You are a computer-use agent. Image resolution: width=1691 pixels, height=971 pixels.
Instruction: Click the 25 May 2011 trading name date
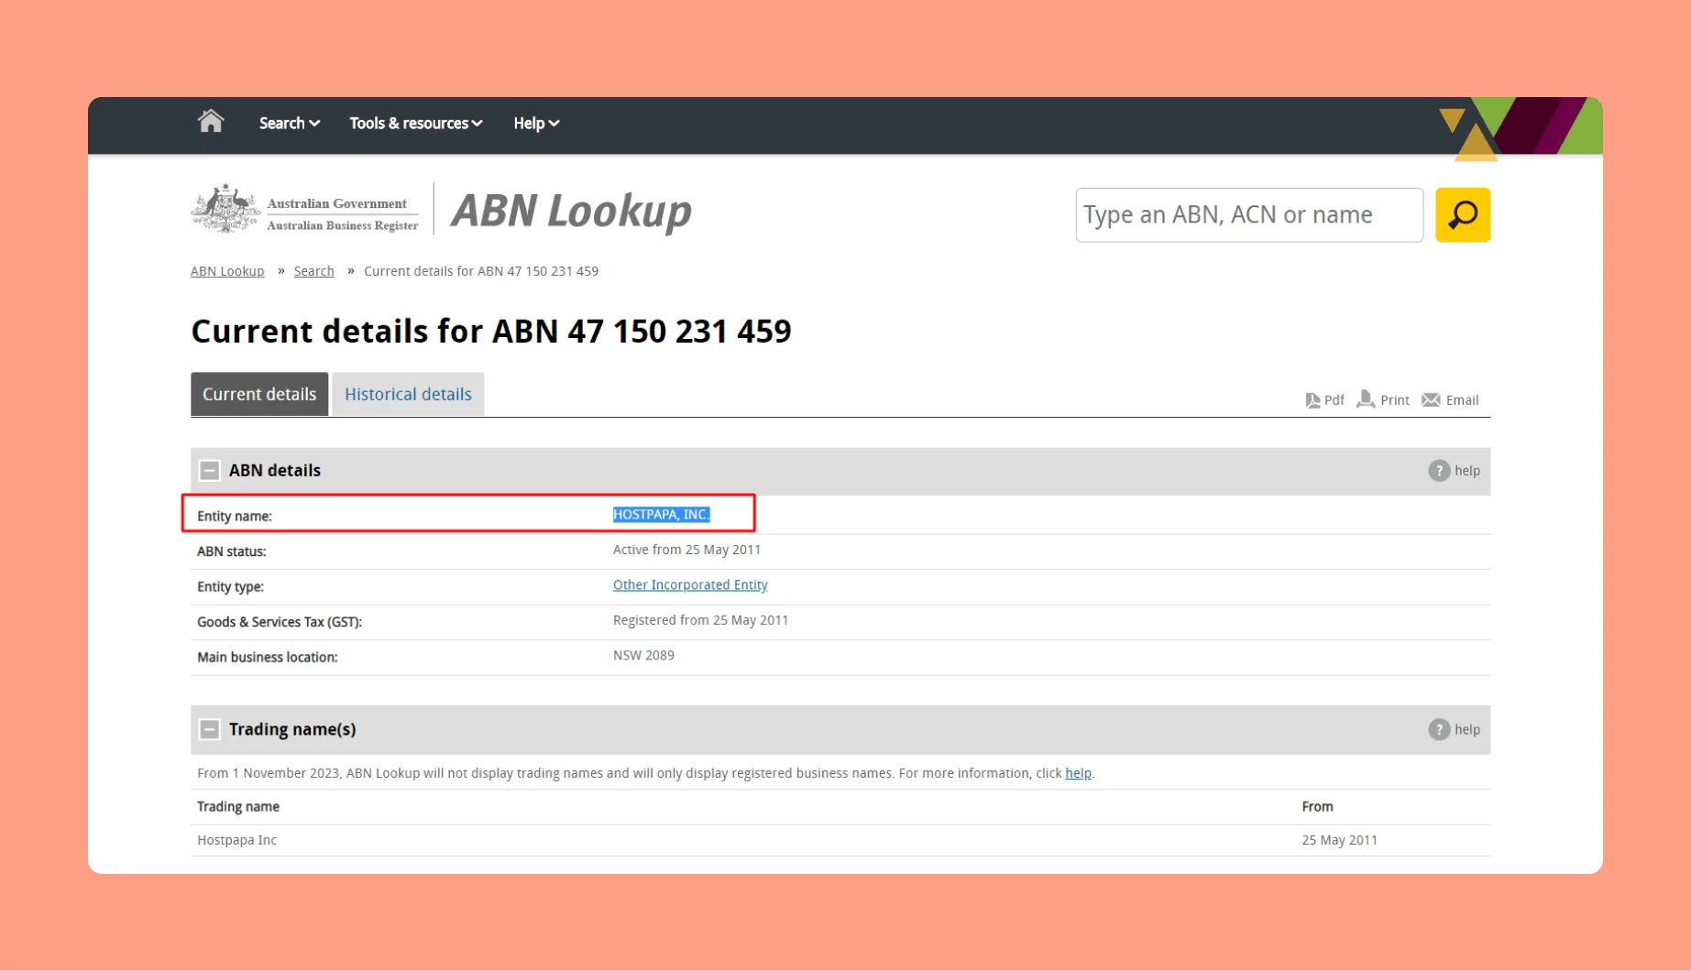[1339, 840]
